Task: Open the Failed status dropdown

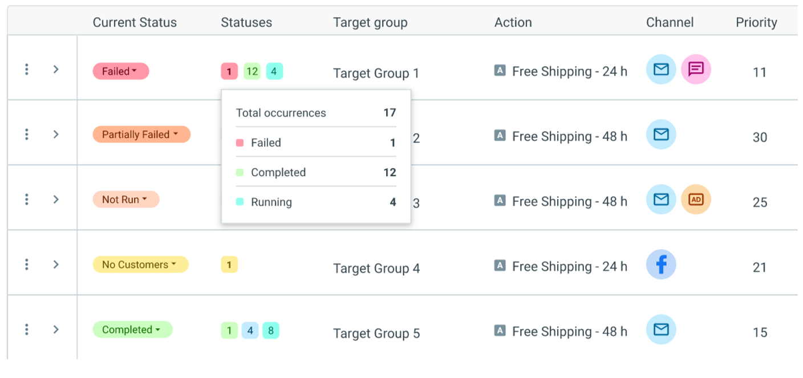Action: coord(120,71)
